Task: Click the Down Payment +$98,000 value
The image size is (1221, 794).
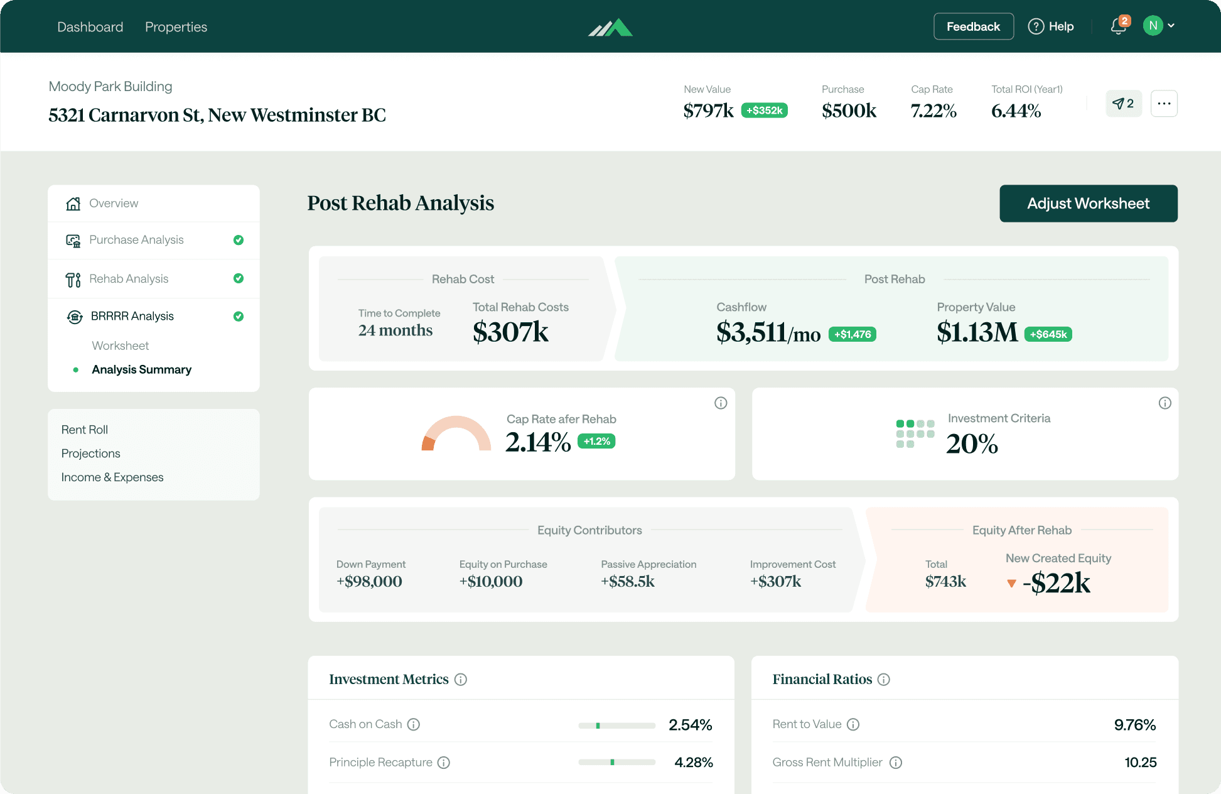Action: [x=369, y=582]
